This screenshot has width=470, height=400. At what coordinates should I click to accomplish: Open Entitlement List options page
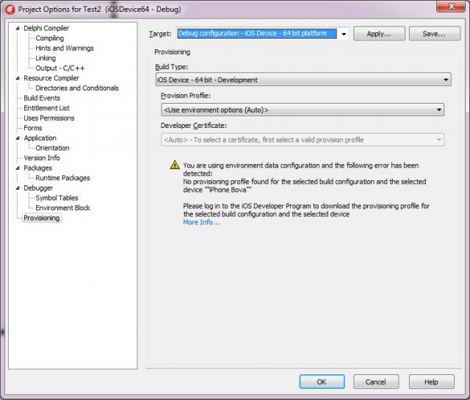46,108
